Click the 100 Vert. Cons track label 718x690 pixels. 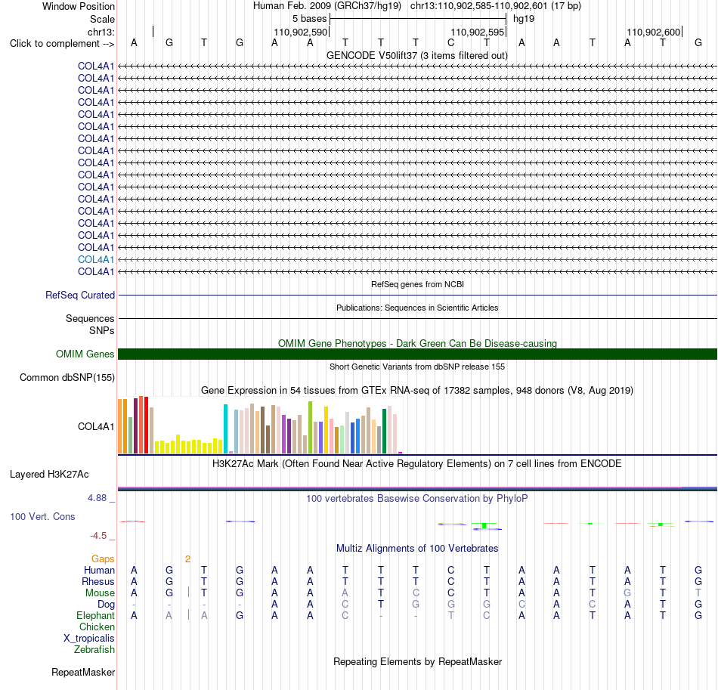42,516
